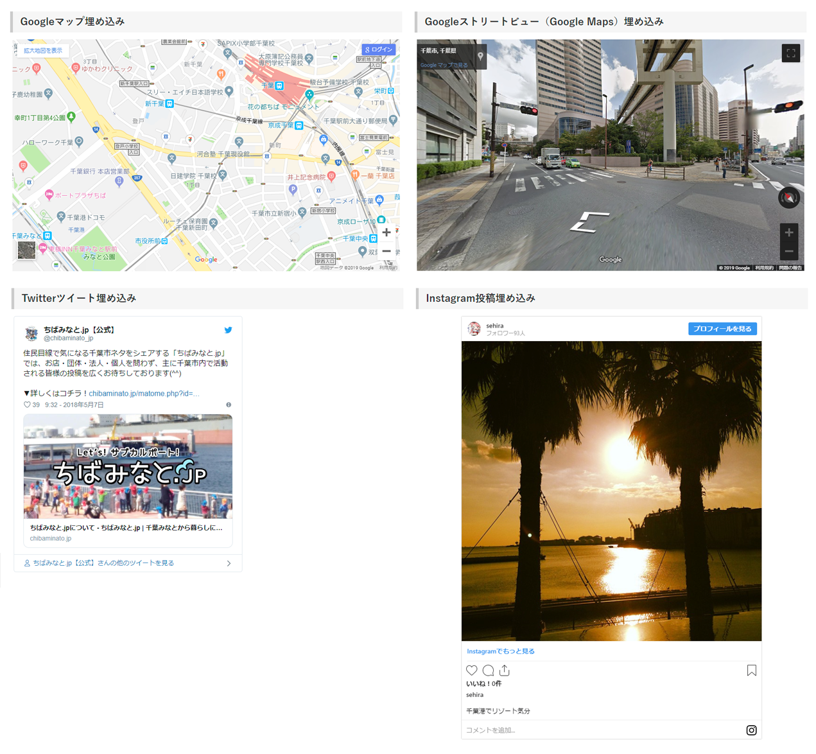Select the 千葉中央 station marker

[373, 238]
